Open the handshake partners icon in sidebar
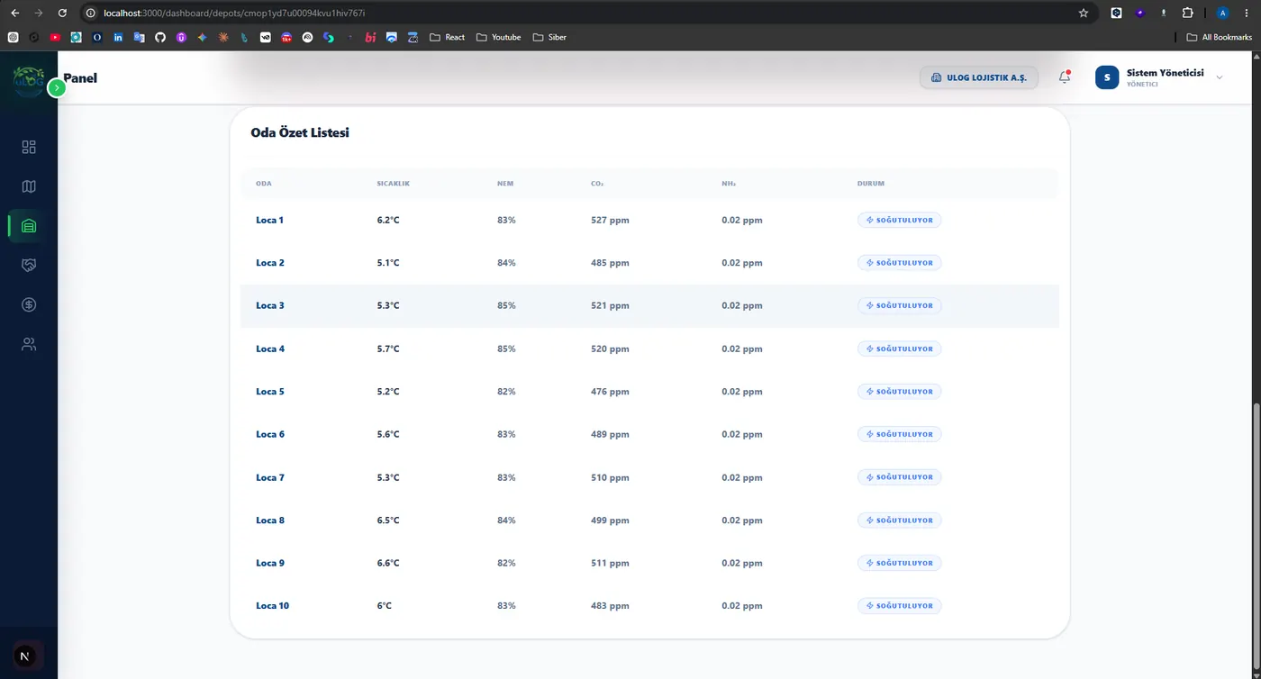 coord(29,265)
